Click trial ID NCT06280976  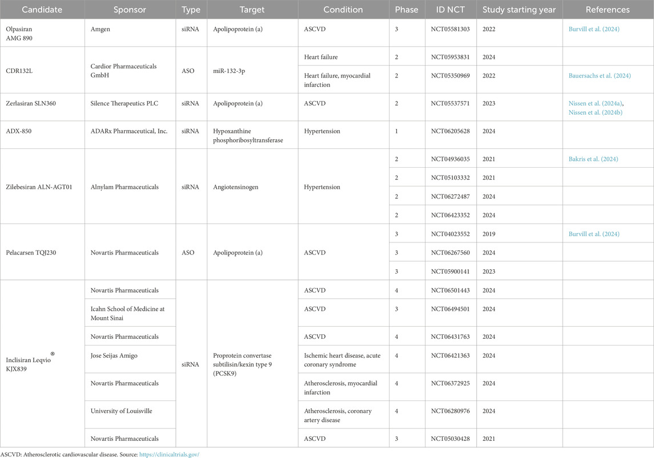[451, 411]
